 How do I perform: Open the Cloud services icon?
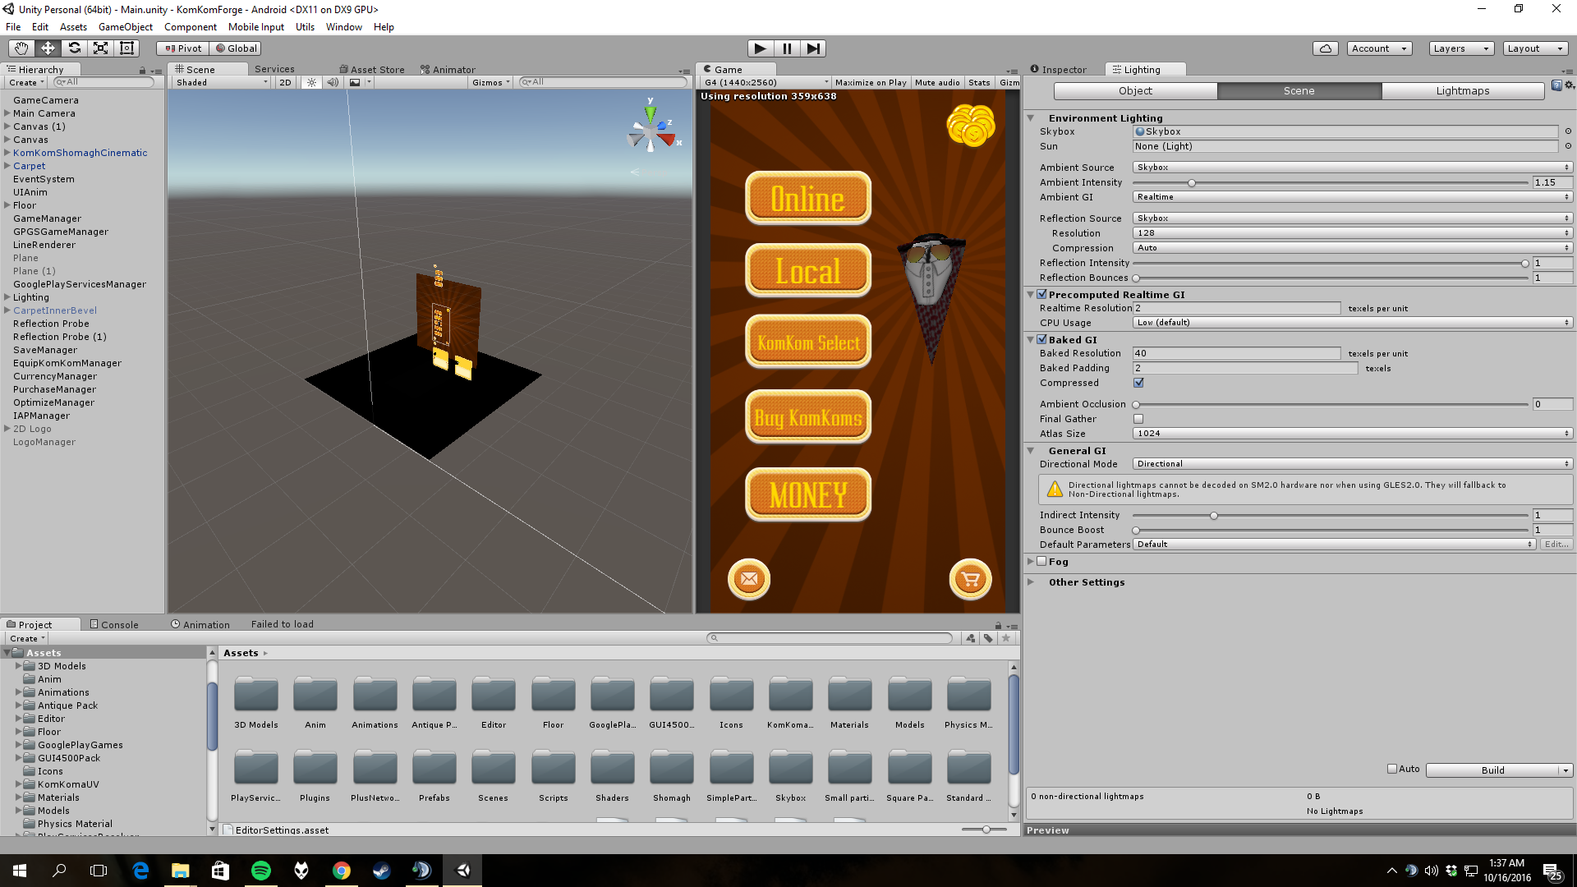[1326, 48]
